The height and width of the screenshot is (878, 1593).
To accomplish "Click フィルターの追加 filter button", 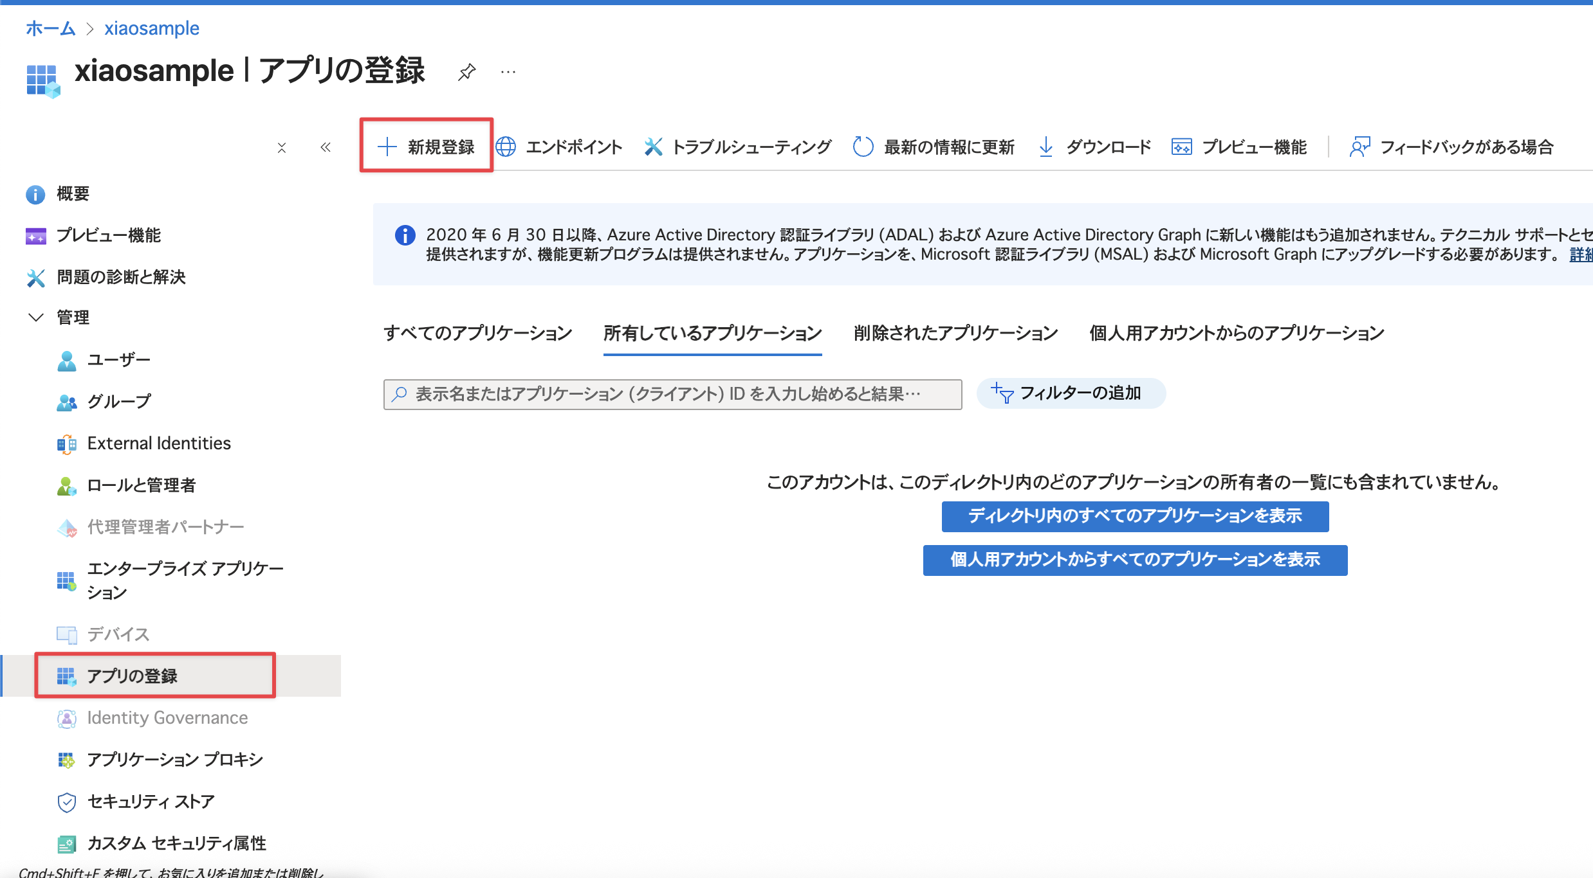I will [x=1071, y=393].
